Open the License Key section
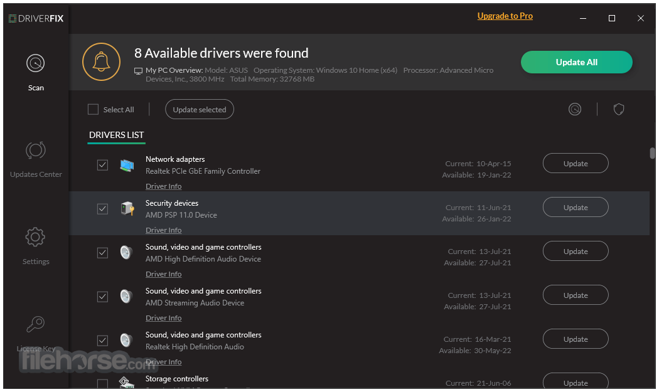 (36, 334)
